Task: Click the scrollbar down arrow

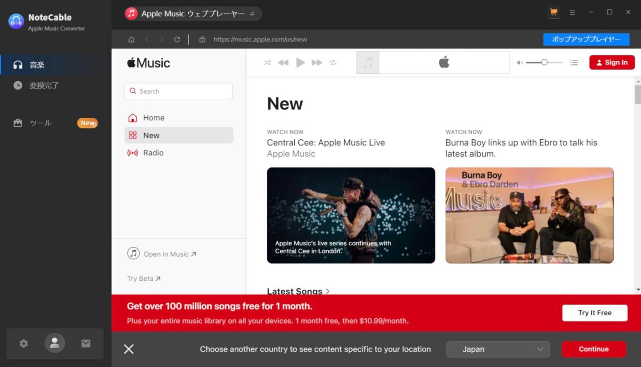Action: (x=638, y=290)
